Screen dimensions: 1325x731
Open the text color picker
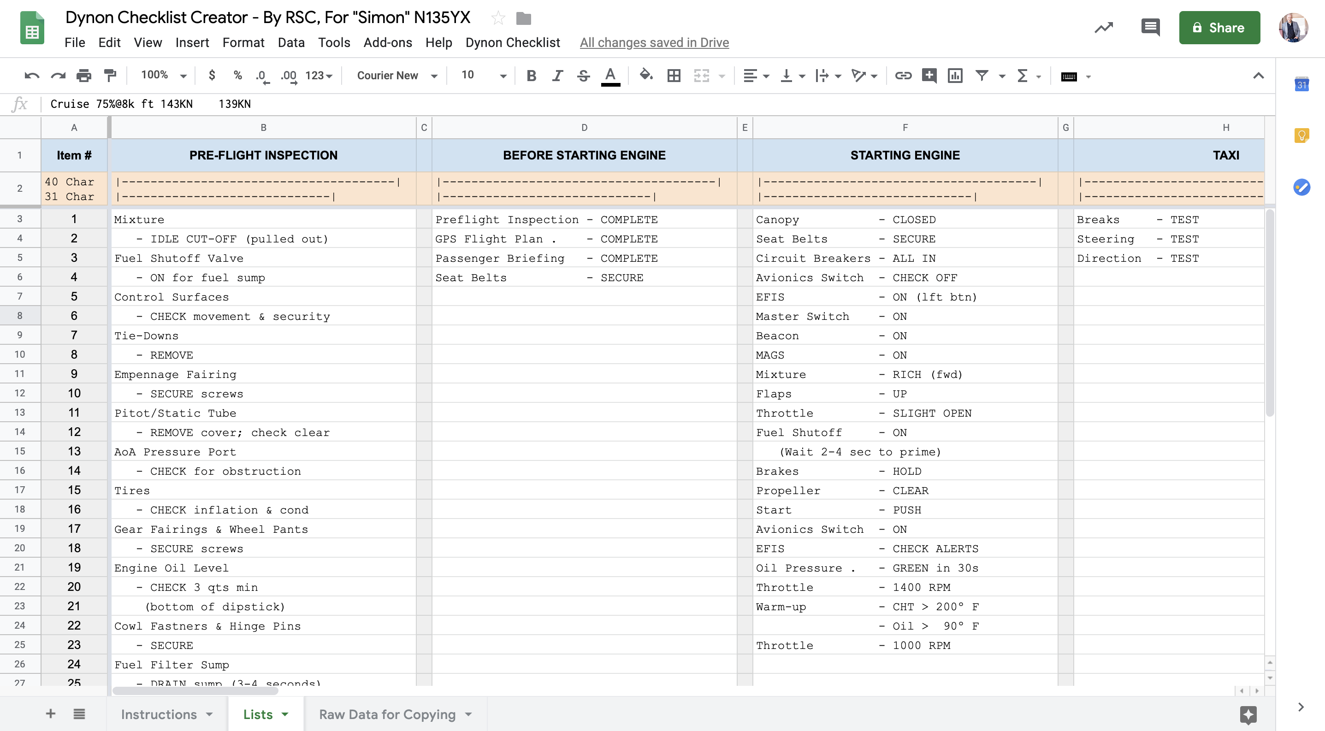(x=610, y=76)
